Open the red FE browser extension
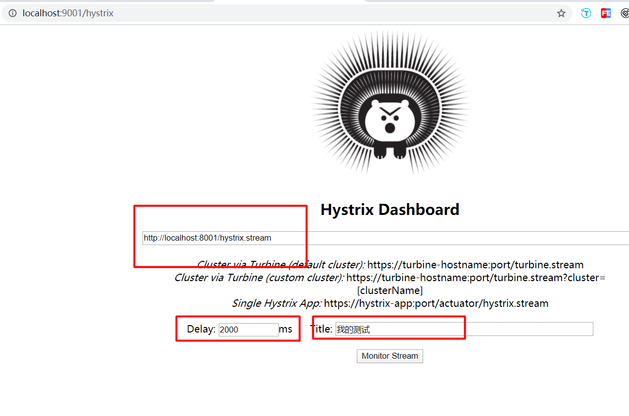This screenshot has width=629, height=416. tap(606, 13)
